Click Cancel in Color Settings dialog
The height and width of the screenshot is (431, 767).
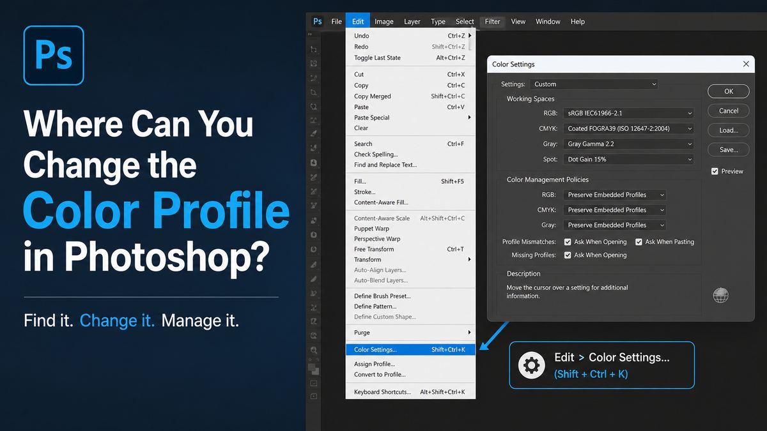[729, 110]
